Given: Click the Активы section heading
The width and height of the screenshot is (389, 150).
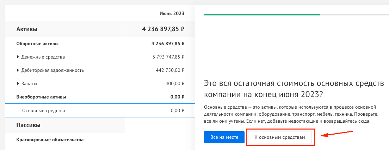Looking at the screenshot, I should (x=27, y=29).
